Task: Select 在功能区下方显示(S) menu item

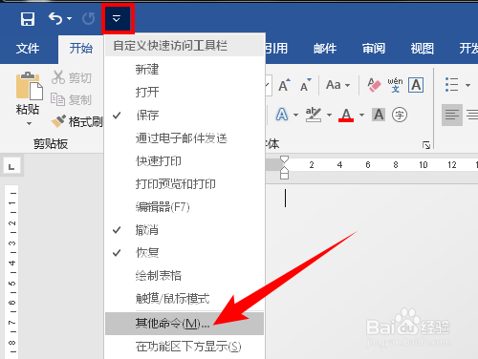Action: pos(185,347)
